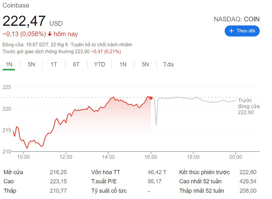Click the NASDAQ: COIN ticker label
The image size is (272, 199).
tap(237, 19)
